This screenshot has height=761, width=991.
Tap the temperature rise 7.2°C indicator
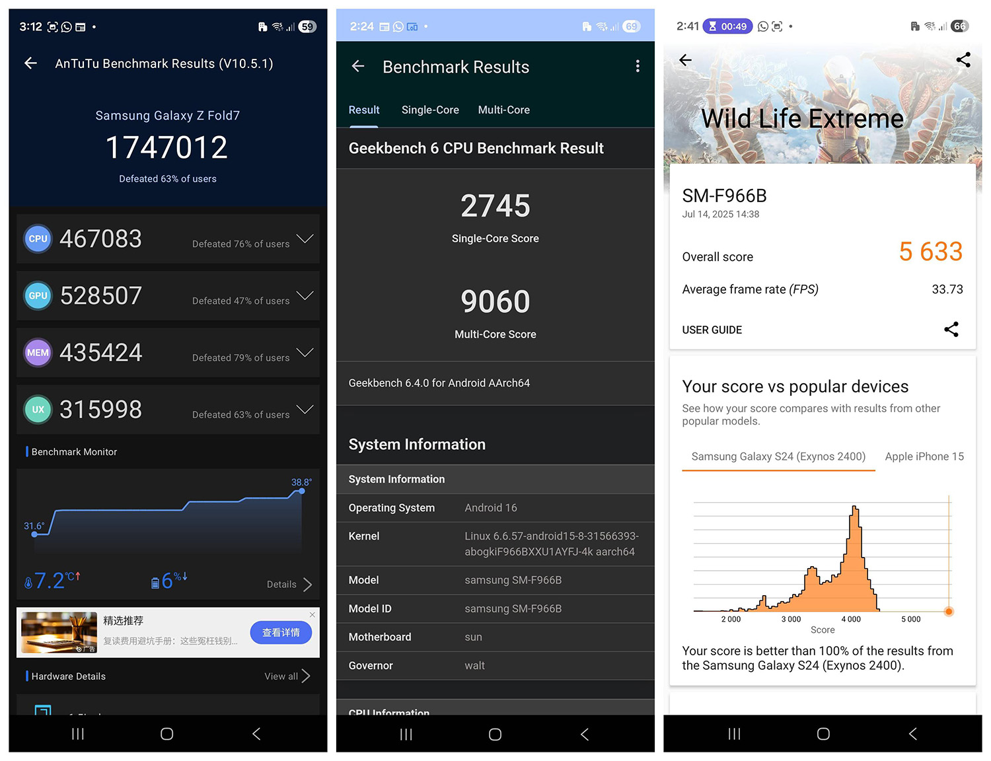[52, 581]
